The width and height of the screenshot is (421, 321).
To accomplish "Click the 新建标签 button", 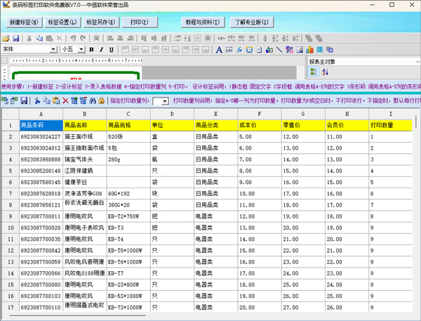I will [x=24, y=22].
